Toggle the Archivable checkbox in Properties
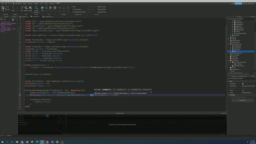The width and height of the screenshot is (256, 144). pyautogui.click(x=243, y=84)
